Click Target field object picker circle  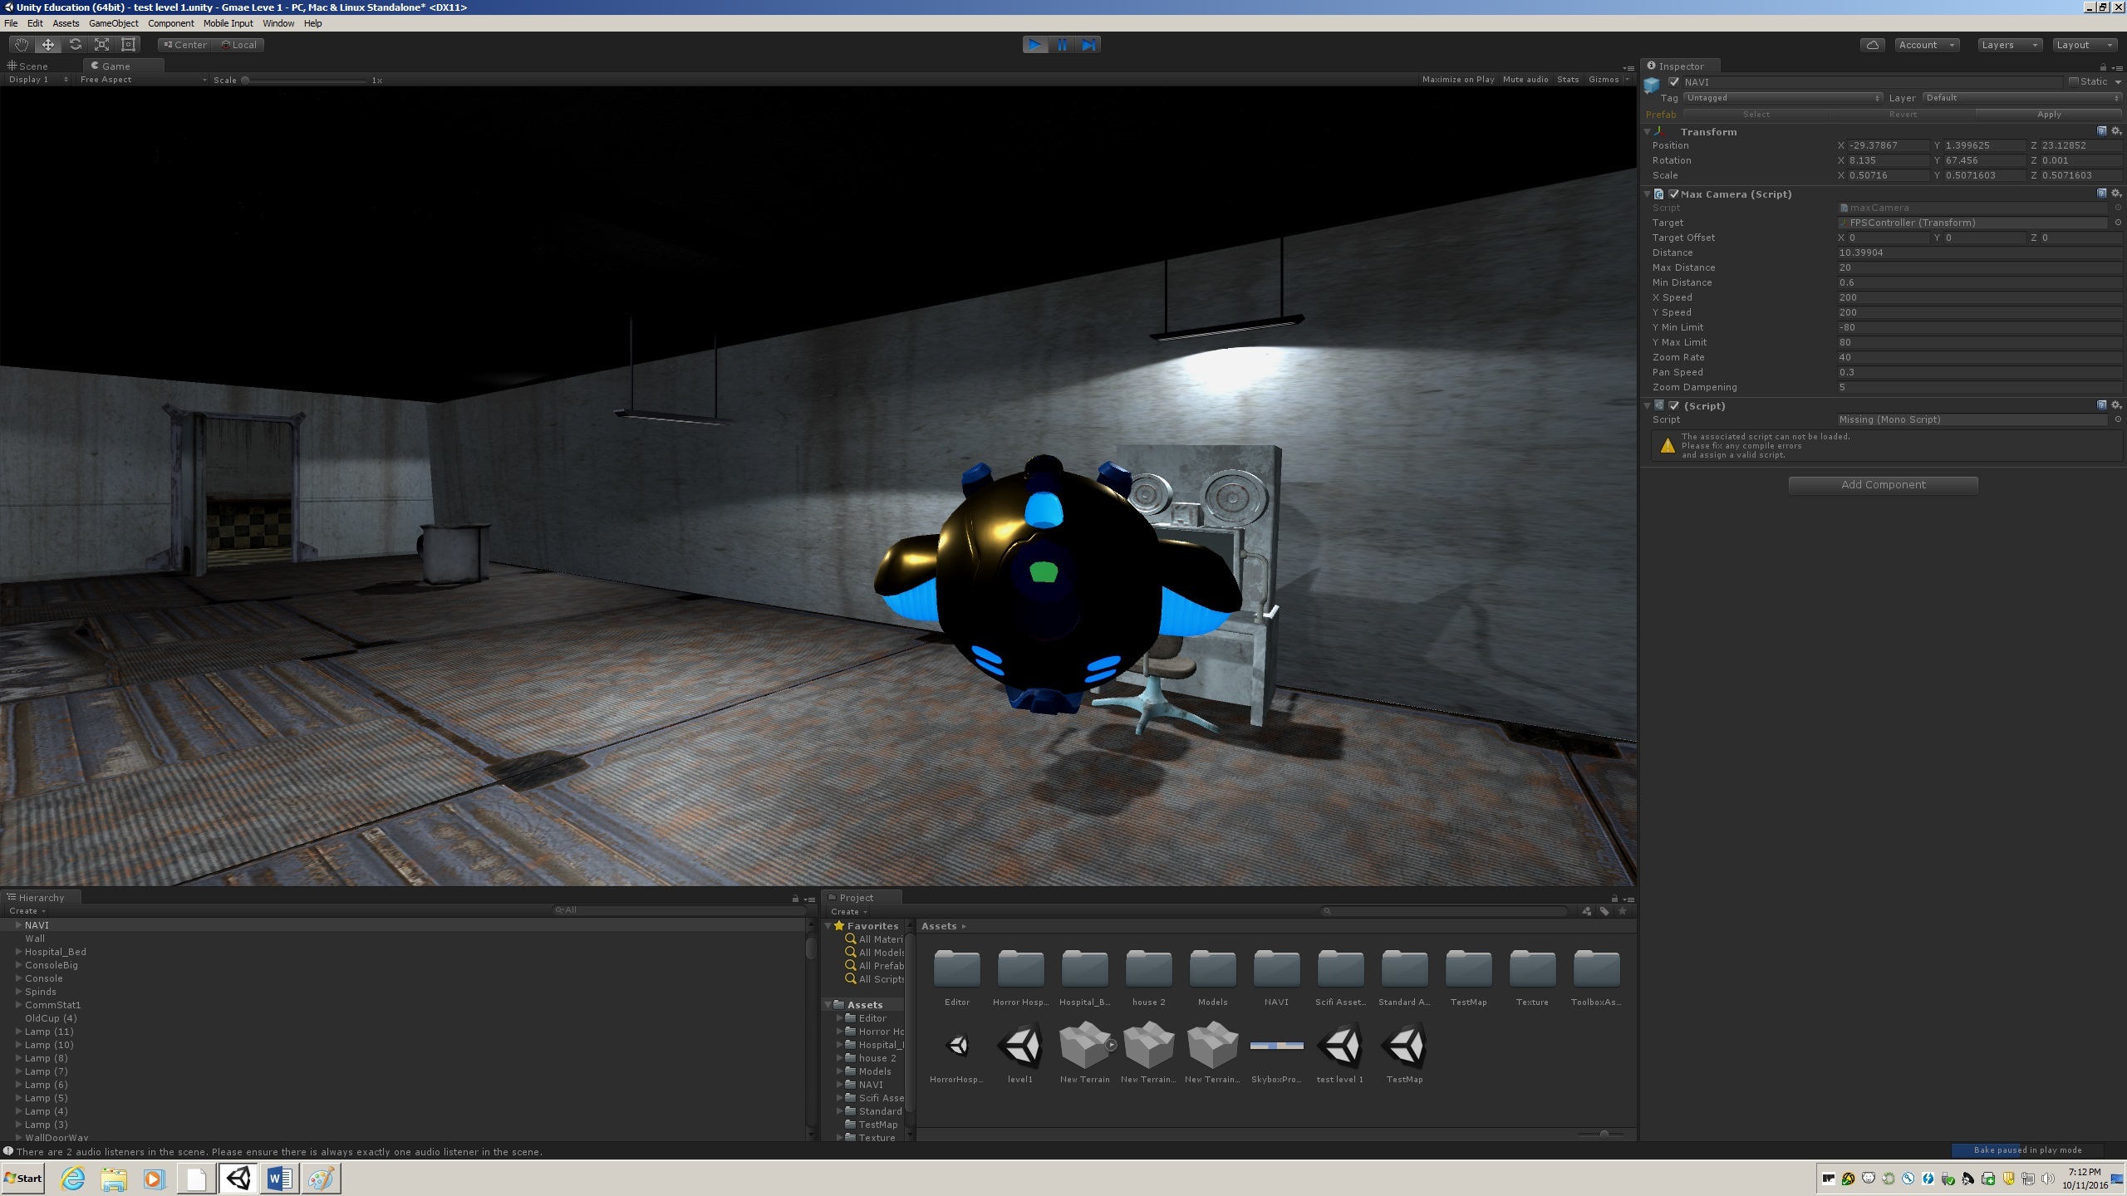2118,223
